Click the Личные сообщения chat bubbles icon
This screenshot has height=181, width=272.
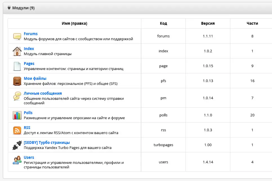tap(17, 96)
